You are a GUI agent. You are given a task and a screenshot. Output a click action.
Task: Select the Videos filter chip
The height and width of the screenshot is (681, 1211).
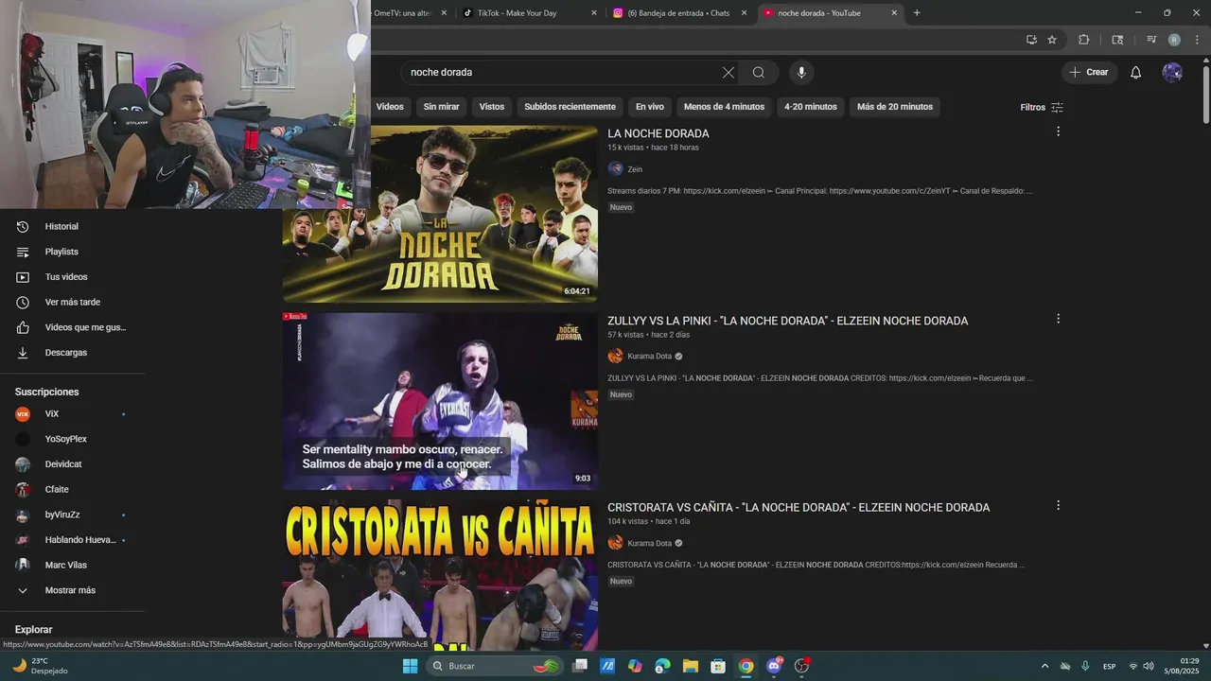point(389,107)
